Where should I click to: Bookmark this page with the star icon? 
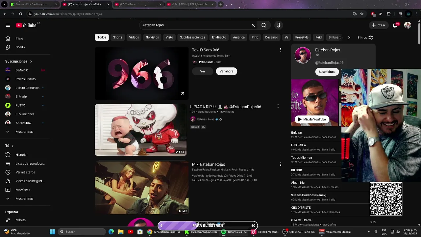(362, 14)
